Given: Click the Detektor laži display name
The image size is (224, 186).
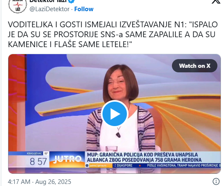Looking at the screenshot, I should [x=48, y=1].
